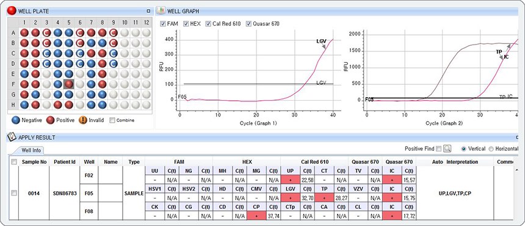This screenshot has width=525, height=226.
Task: Select negative well A4 in the plate
Action: 57,32
